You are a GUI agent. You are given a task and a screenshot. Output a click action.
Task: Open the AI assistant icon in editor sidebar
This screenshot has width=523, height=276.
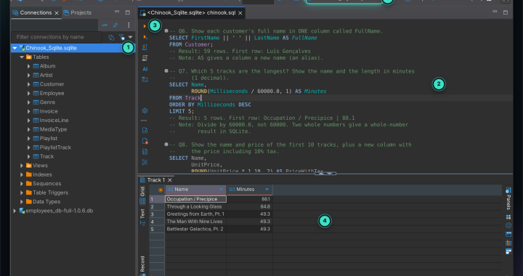tap(145, 69)
